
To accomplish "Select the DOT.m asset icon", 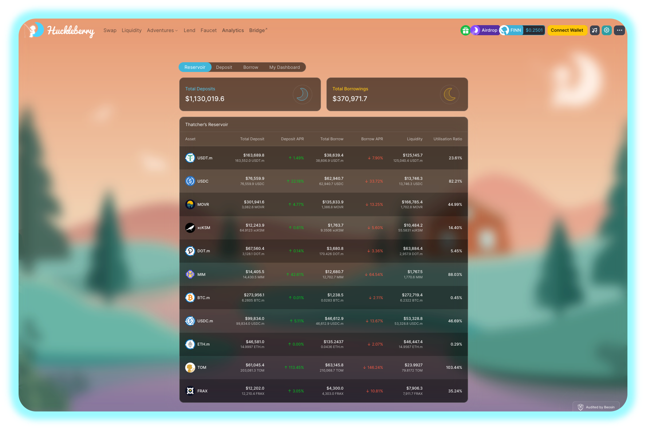I will click(190, 251).
